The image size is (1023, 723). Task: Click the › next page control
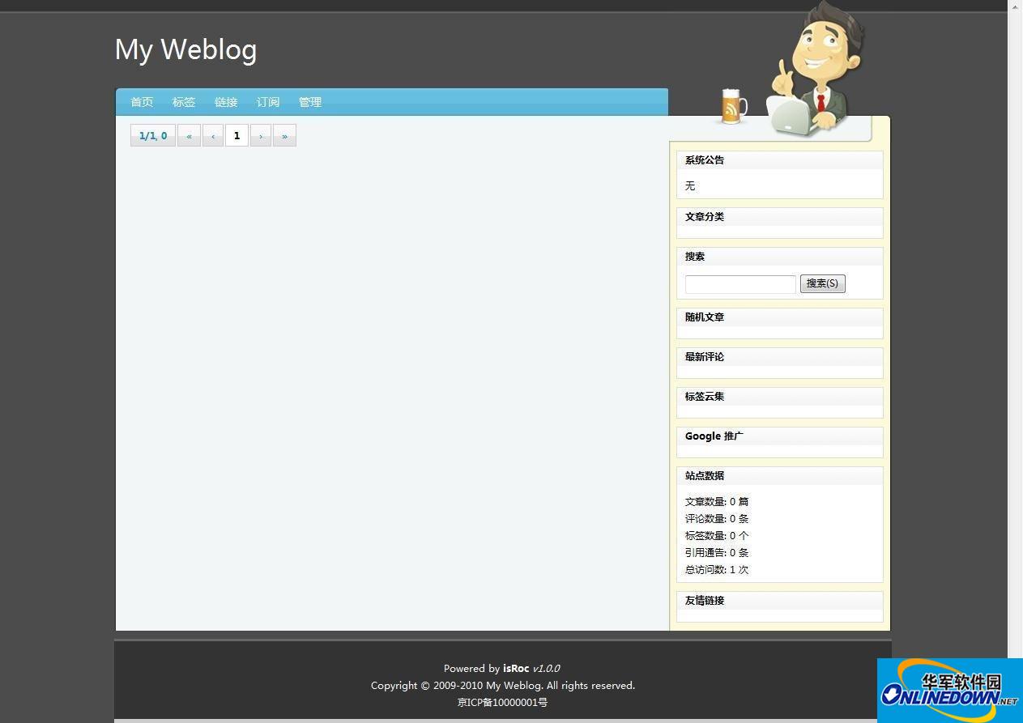coord(261,135)
